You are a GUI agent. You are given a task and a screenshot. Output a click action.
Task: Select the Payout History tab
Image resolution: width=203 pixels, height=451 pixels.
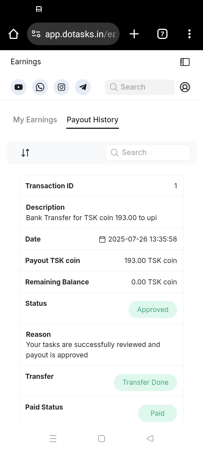tap(92, 120)
